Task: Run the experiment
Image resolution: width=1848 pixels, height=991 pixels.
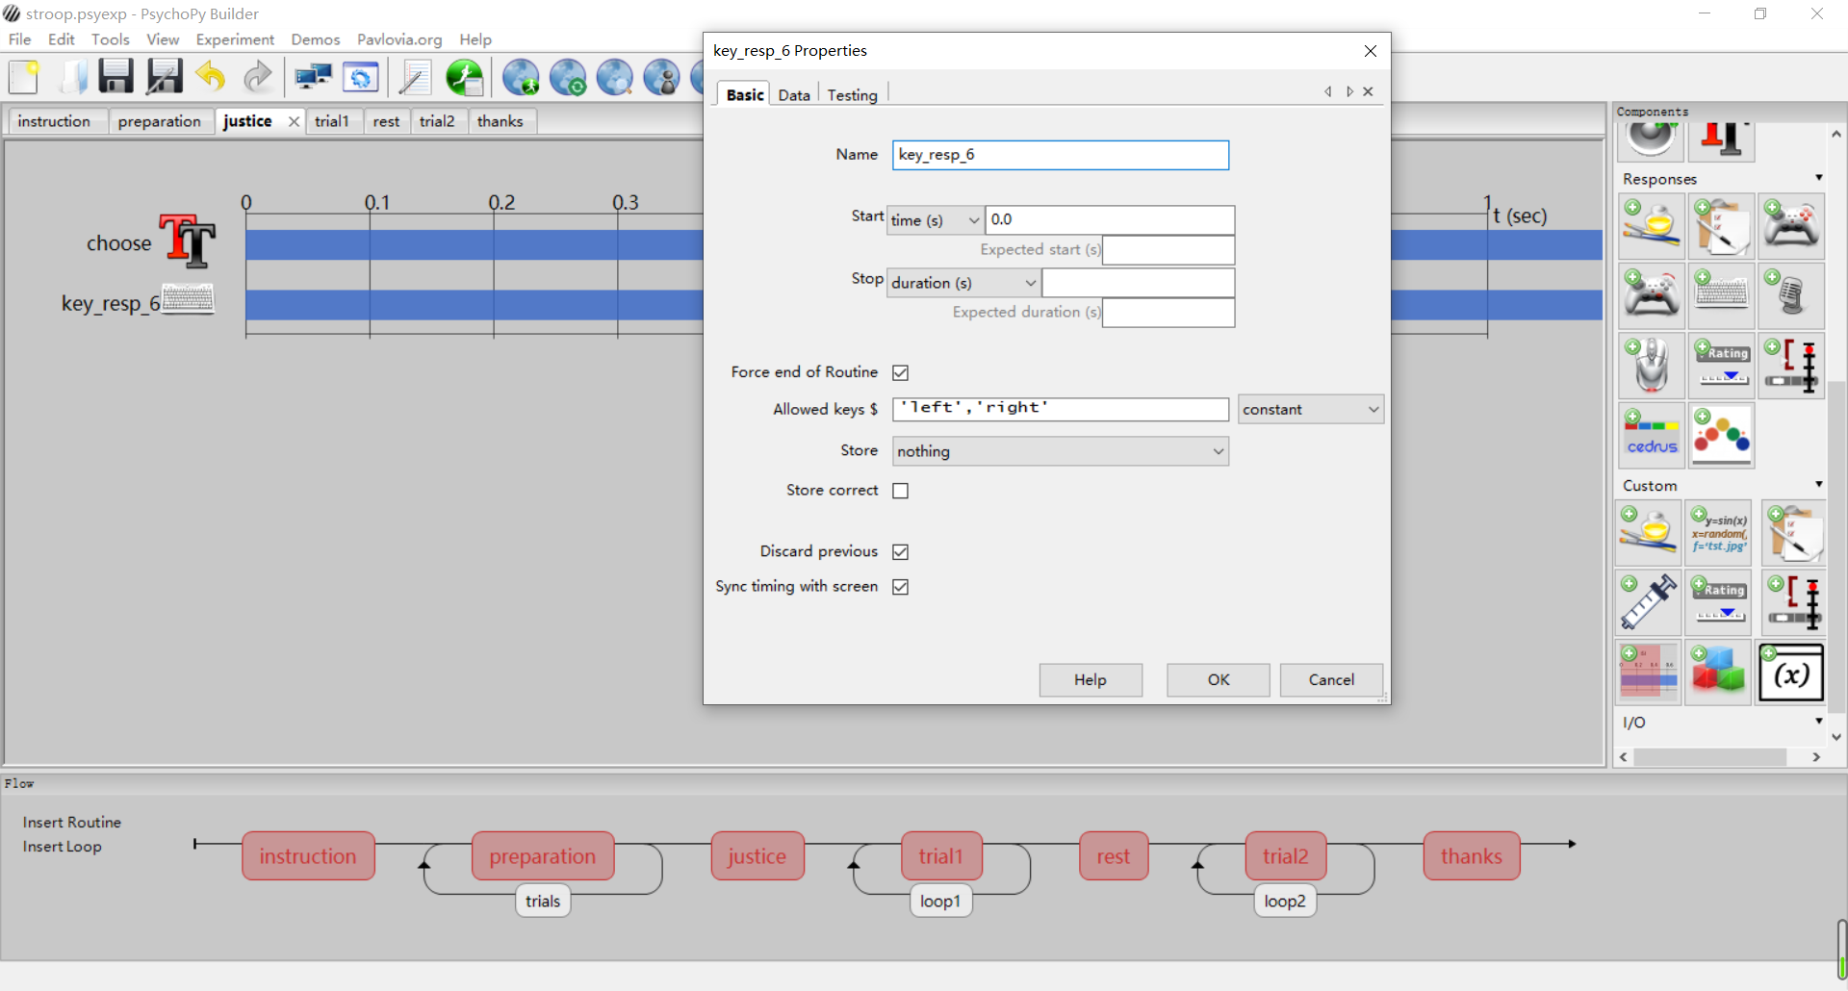Action: pos(465,77)
